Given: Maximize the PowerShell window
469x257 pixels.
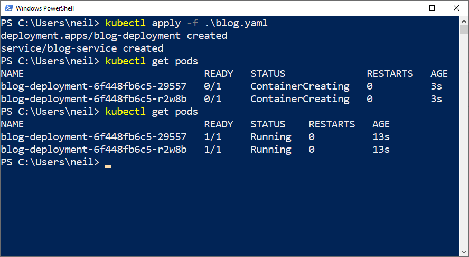Looking at the screenshot, I should pyautogui.click(x=432, y=8).
